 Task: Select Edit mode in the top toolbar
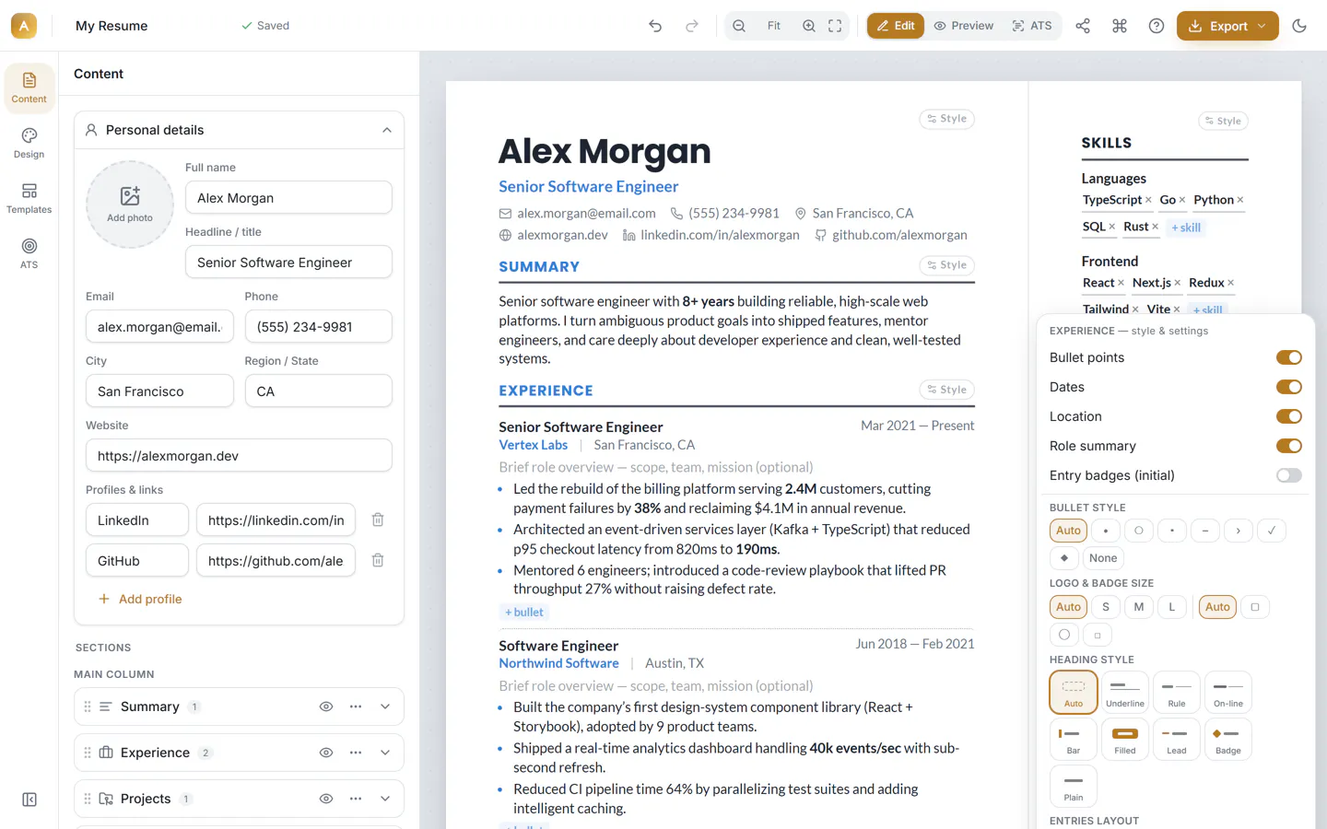(896, 26)
